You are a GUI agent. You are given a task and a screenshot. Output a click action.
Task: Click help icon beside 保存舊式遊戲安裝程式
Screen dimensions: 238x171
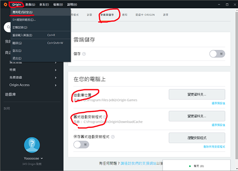[113, 137]
